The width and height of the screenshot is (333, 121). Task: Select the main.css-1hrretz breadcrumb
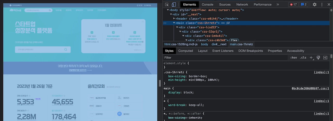click(x=241, y=44)
